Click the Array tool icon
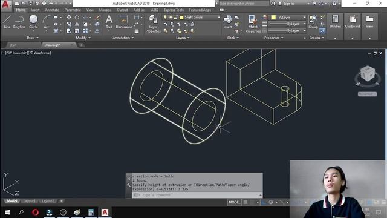387x218 pixels. click(x=85, y=31)
